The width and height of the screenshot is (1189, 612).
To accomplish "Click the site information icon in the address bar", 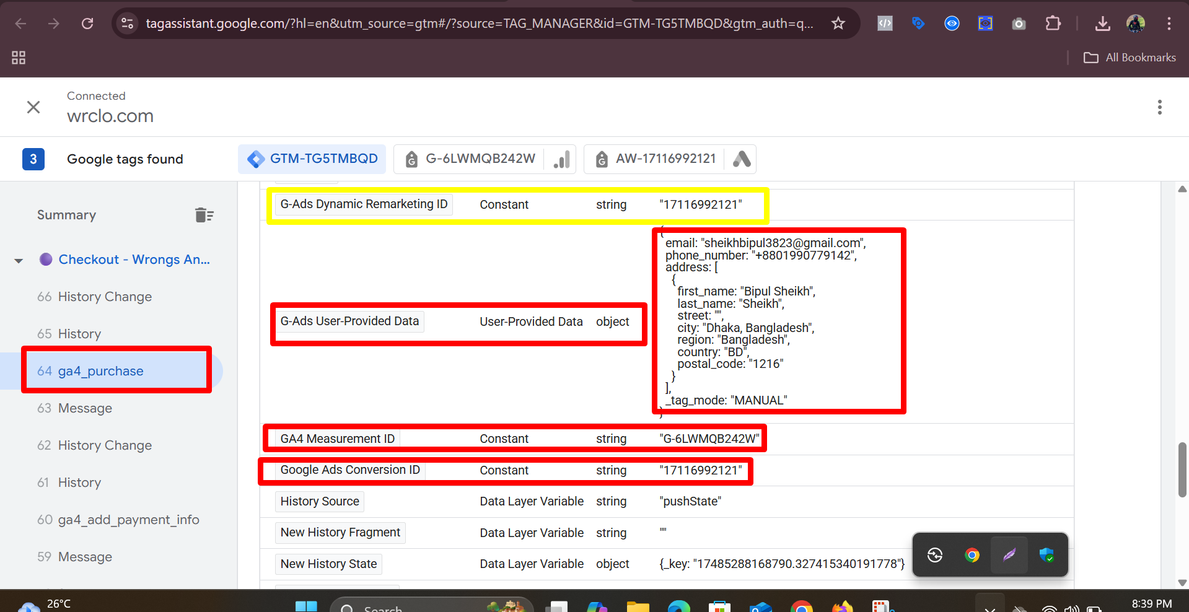I will click(128, 24).
